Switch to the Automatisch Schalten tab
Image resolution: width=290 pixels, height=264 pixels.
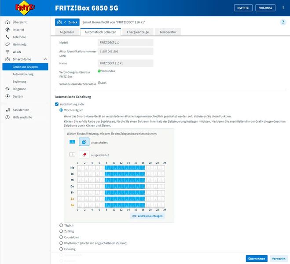pyautogui.click(x=100, y=32)
